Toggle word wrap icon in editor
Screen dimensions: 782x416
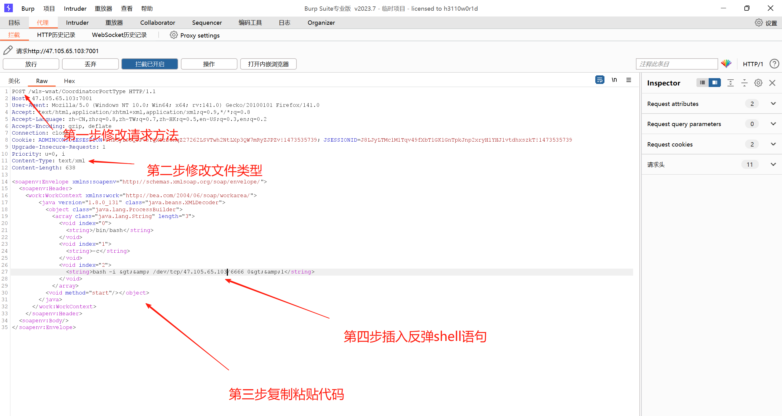pyautogui.click(x=600, y=80)
